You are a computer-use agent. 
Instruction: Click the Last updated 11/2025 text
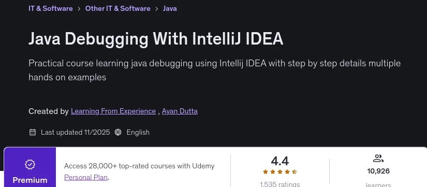click(76, 133)
